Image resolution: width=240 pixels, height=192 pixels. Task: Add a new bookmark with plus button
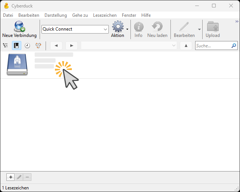(x=10, y=177)
